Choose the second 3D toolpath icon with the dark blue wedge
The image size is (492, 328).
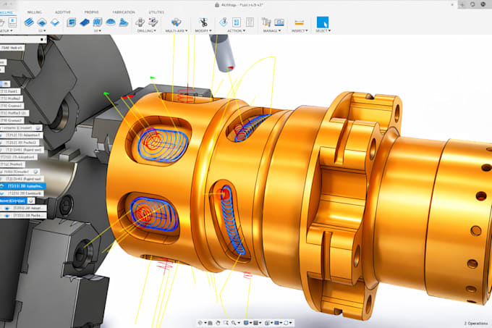click(x=85, y=22)
